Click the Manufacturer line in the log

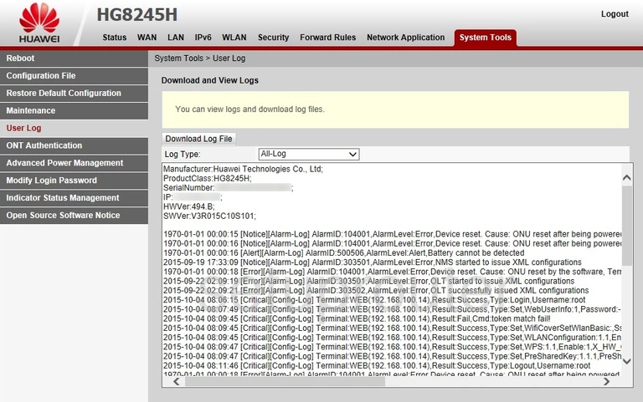click(243, 169)
